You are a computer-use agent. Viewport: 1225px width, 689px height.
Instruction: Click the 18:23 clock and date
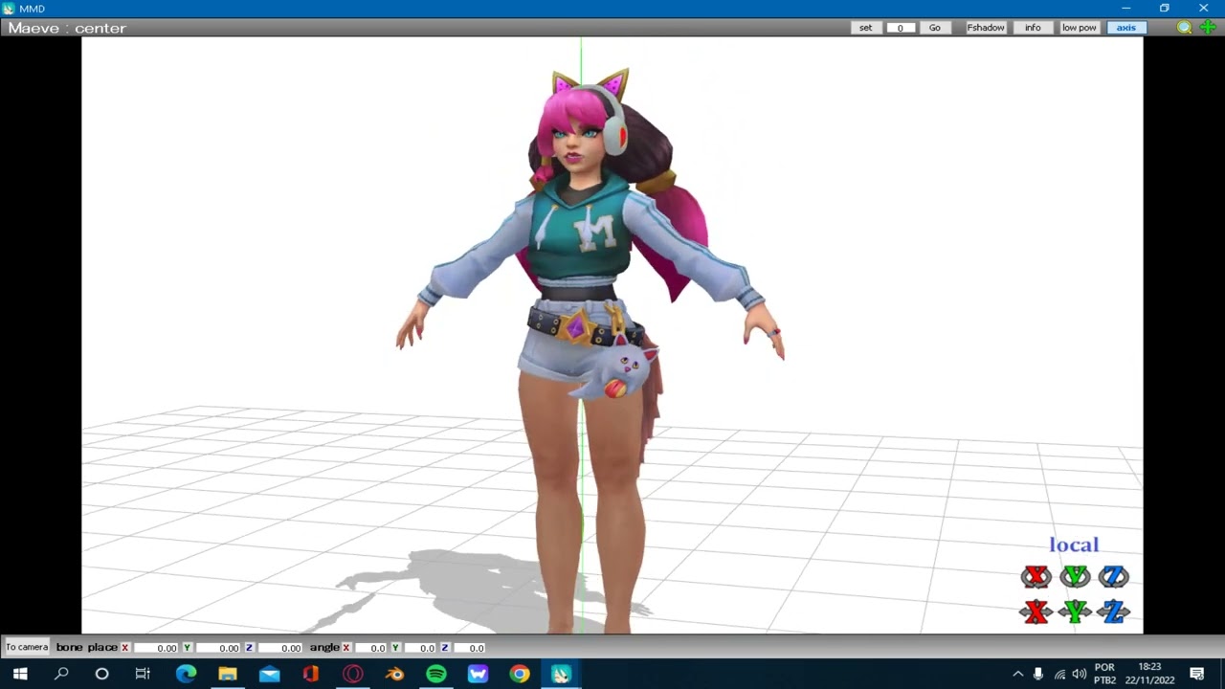[1149, 675]
